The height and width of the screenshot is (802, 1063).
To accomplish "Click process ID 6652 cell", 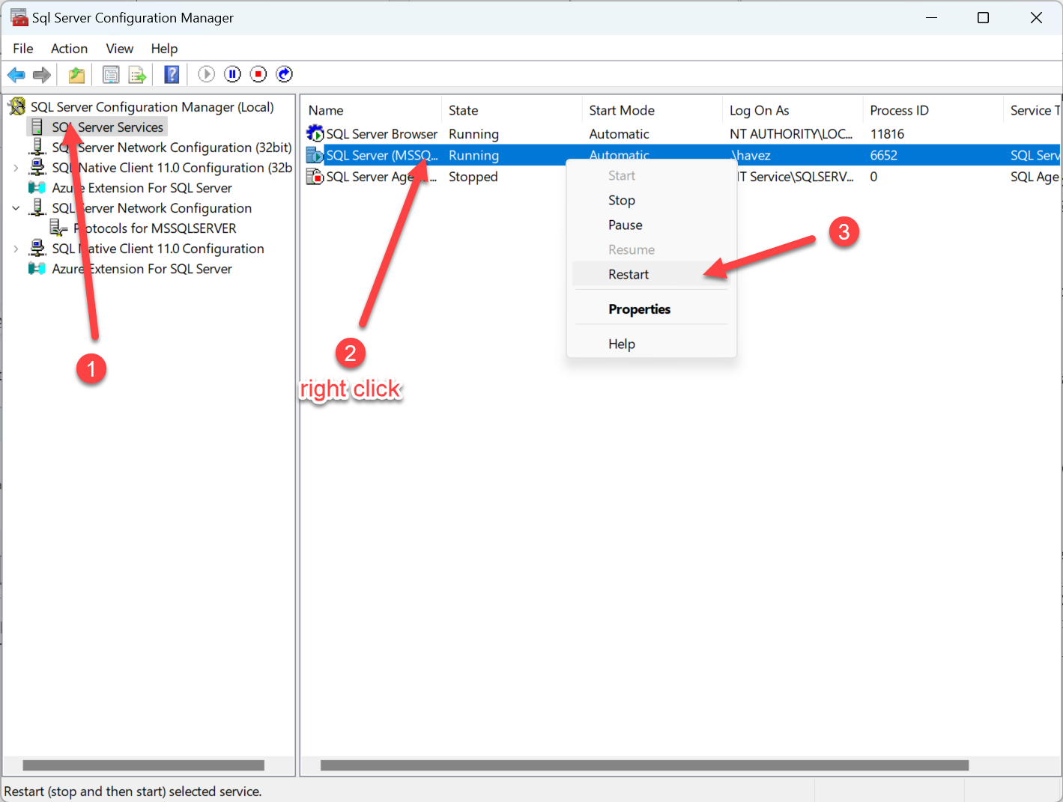I will tap(883, 155).
